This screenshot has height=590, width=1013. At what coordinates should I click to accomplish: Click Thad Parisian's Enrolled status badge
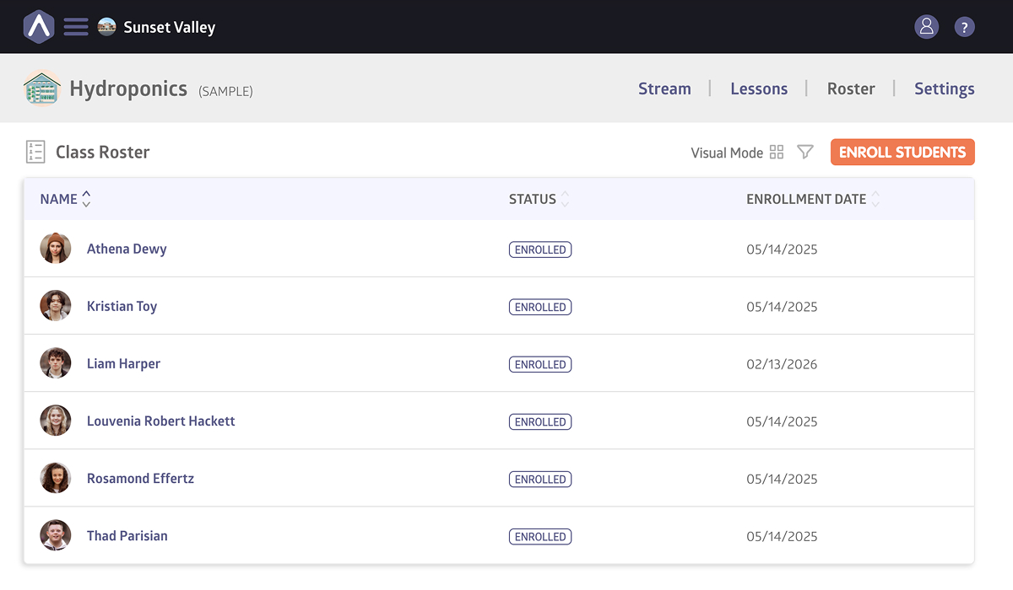pyautogui.click(x=540, y=536)
